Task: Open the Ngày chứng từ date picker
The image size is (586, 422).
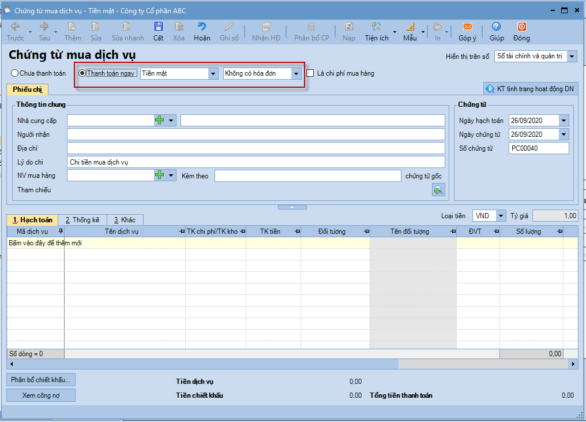Action: [x=564, y=135]
